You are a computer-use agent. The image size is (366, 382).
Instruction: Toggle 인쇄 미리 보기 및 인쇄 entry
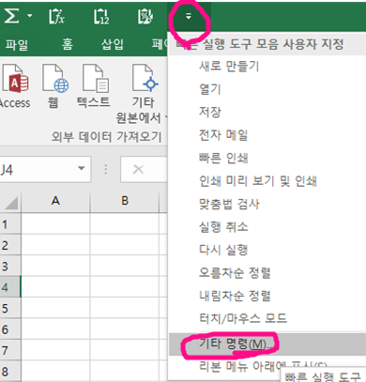(267, 181)
